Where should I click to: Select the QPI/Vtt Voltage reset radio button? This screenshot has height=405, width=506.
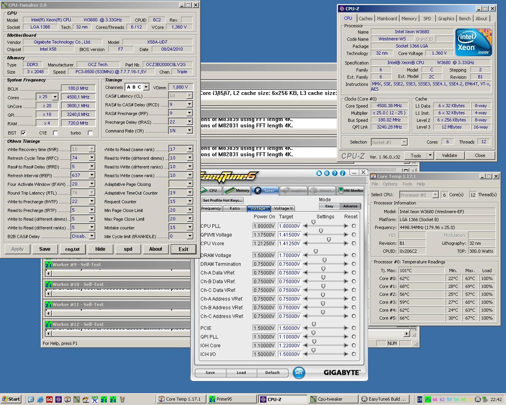click(x=354, y=235)
